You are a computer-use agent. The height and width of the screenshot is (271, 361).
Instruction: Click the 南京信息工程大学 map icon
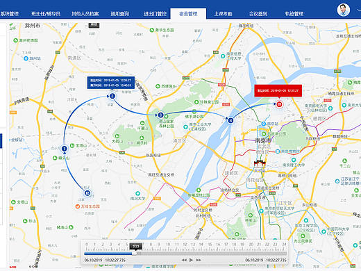223,56
